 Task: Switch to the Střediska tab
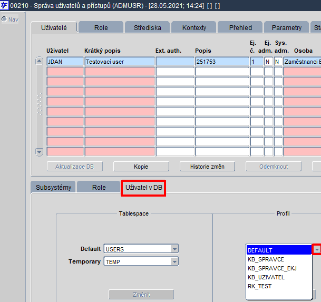coord(148,27)
